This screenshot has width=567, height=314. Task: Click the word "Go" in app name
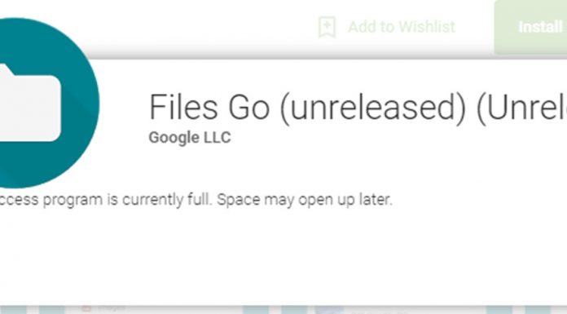[x=248, y=107]
